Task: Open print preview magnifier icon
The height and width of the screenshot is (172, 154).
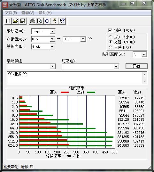Action: pyautogui.click(x=40, y=21)
